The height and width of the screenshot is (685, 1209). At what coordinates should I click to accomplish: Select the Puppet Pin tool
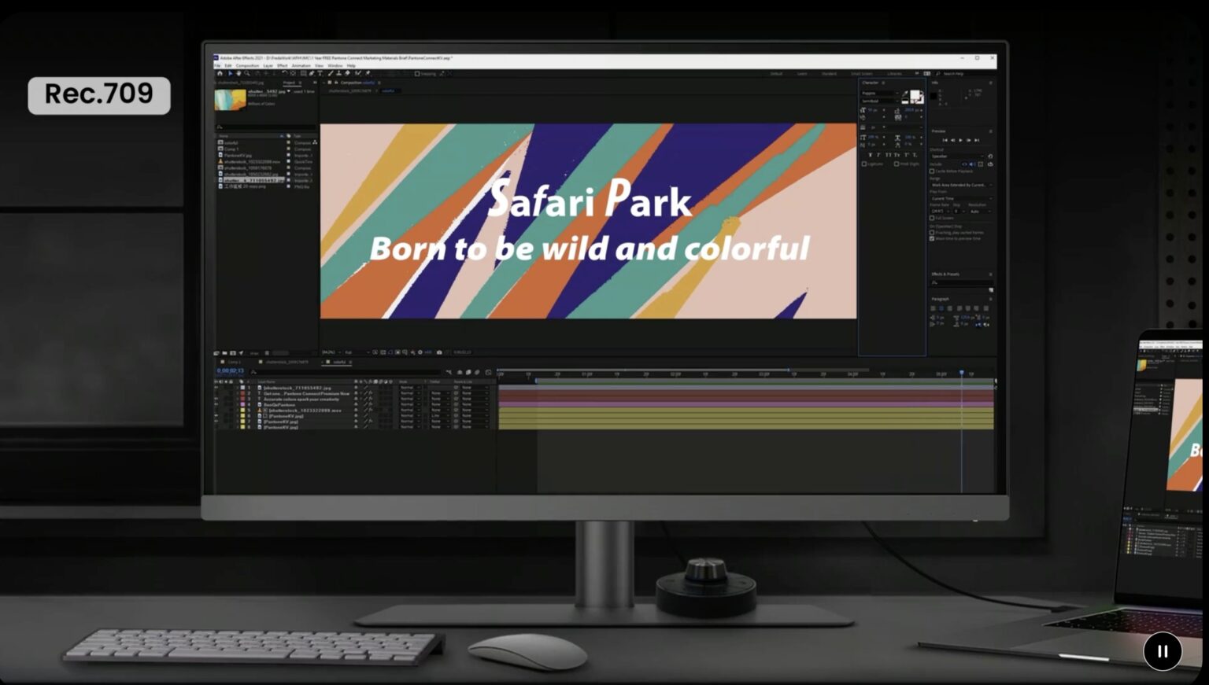368,73
